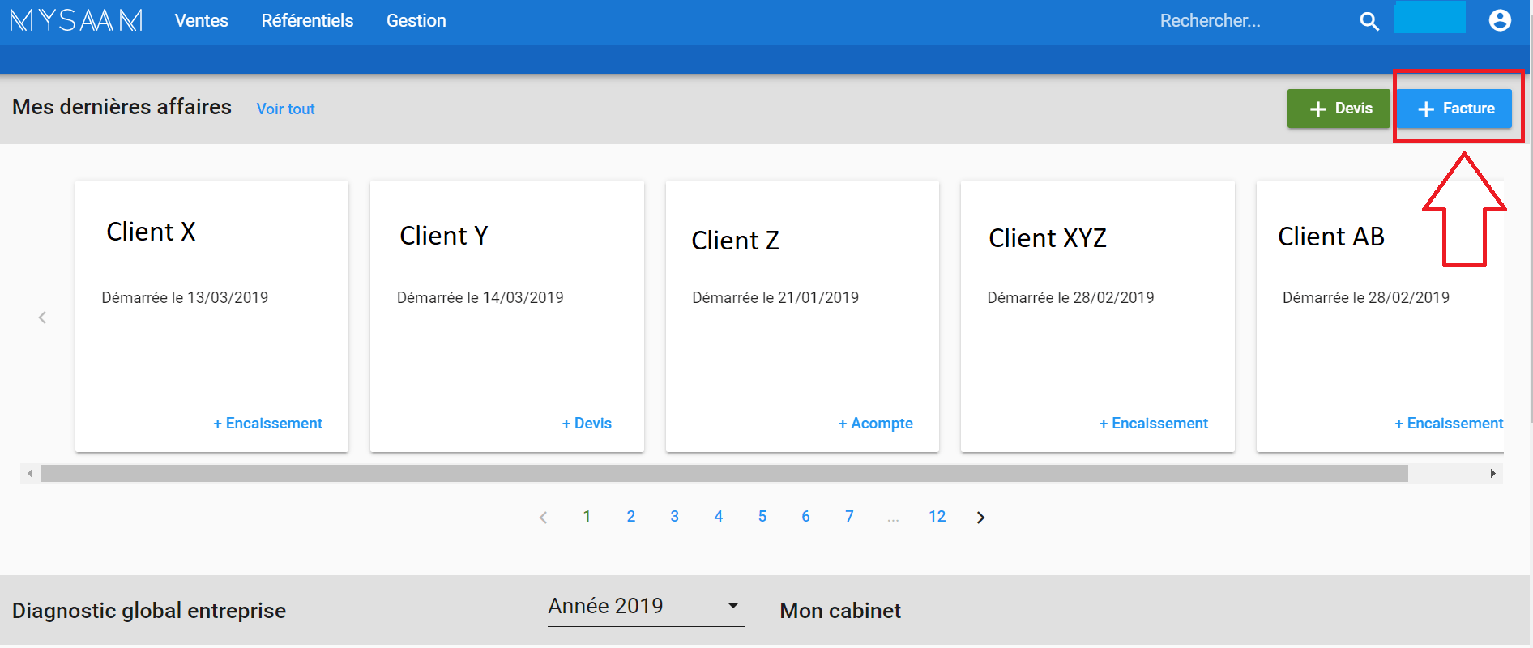Click the horizontal scrollbar thumb

coord(724,473)
